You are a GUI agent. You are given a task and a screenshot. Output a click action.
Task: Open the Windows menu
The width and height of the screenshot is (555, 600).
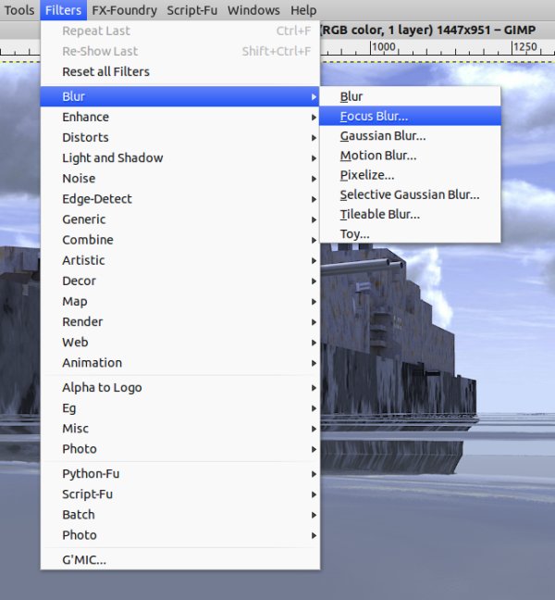(253, 10)
